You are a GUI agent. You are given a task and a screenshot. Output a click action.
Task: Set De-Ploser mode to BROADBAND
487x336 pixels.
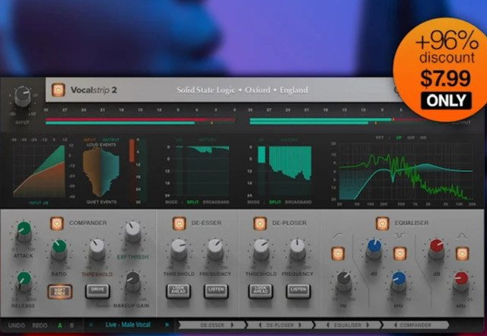point(298,202)
